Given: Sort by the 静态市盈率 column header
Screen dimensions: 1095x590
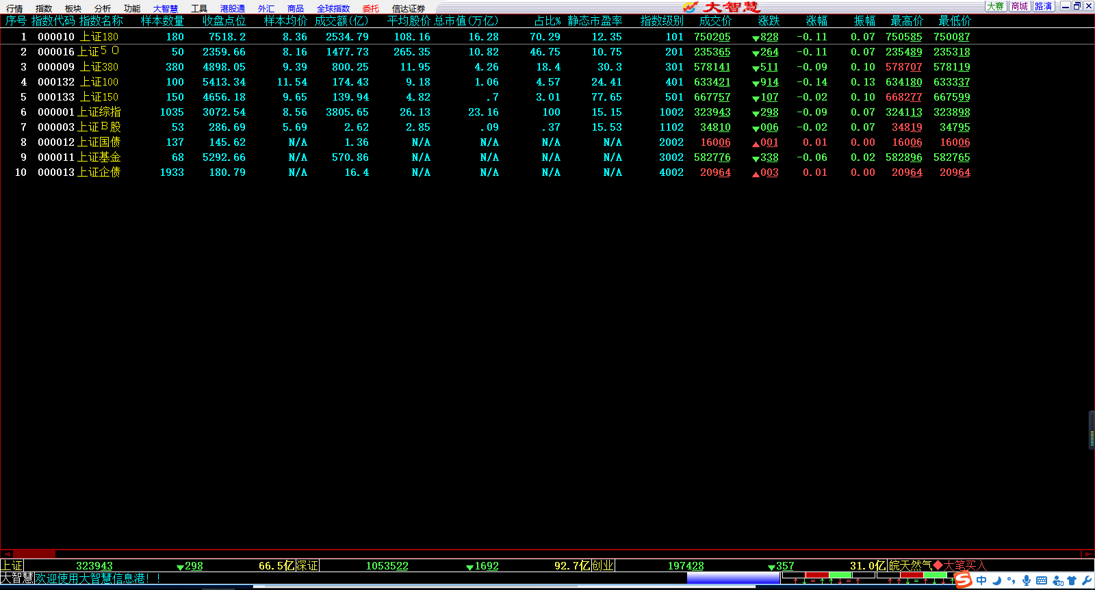Looking at the screenshot, I should pos(595,21).
